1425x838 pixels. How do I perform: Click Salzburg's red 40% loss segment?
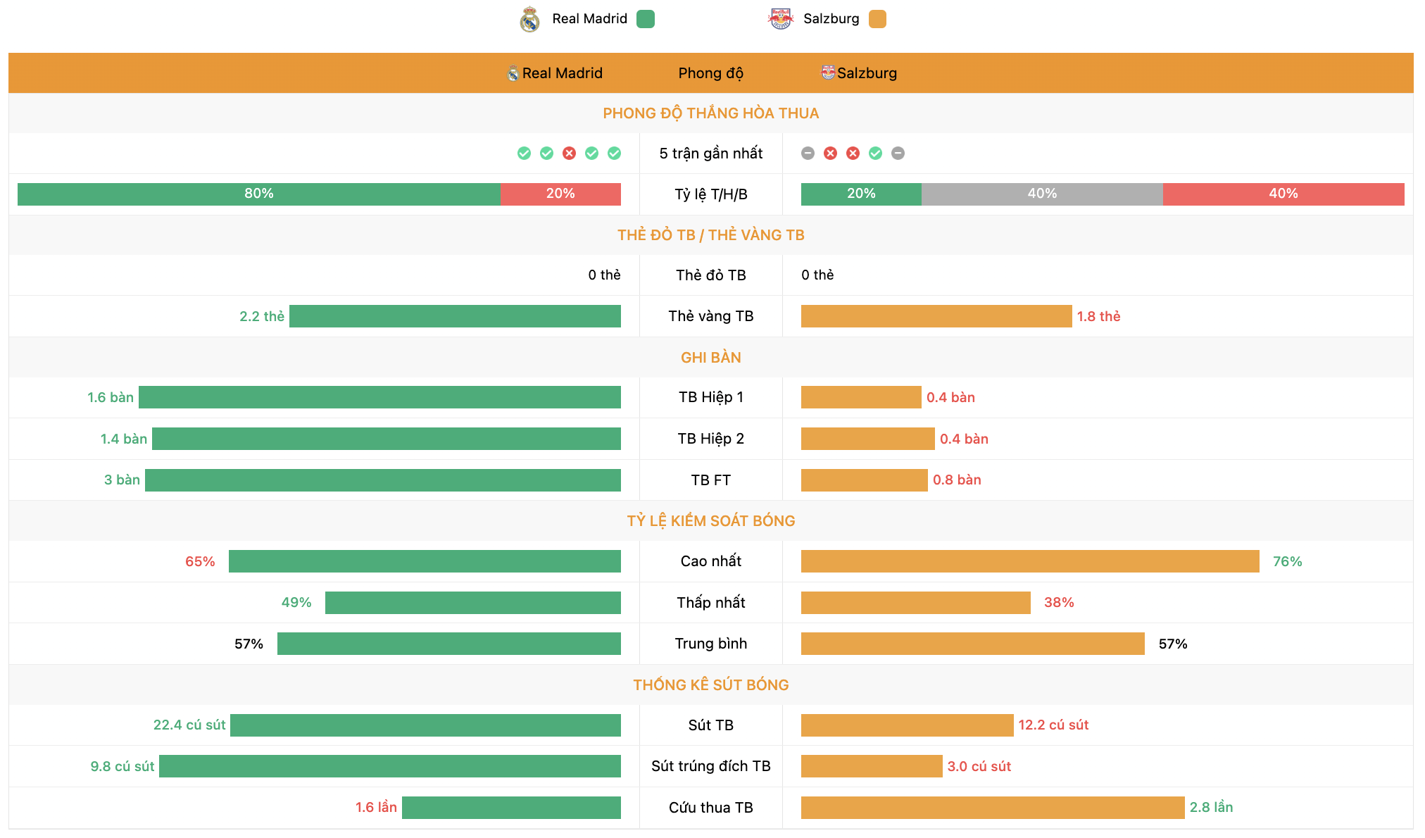pos(1283,194)
